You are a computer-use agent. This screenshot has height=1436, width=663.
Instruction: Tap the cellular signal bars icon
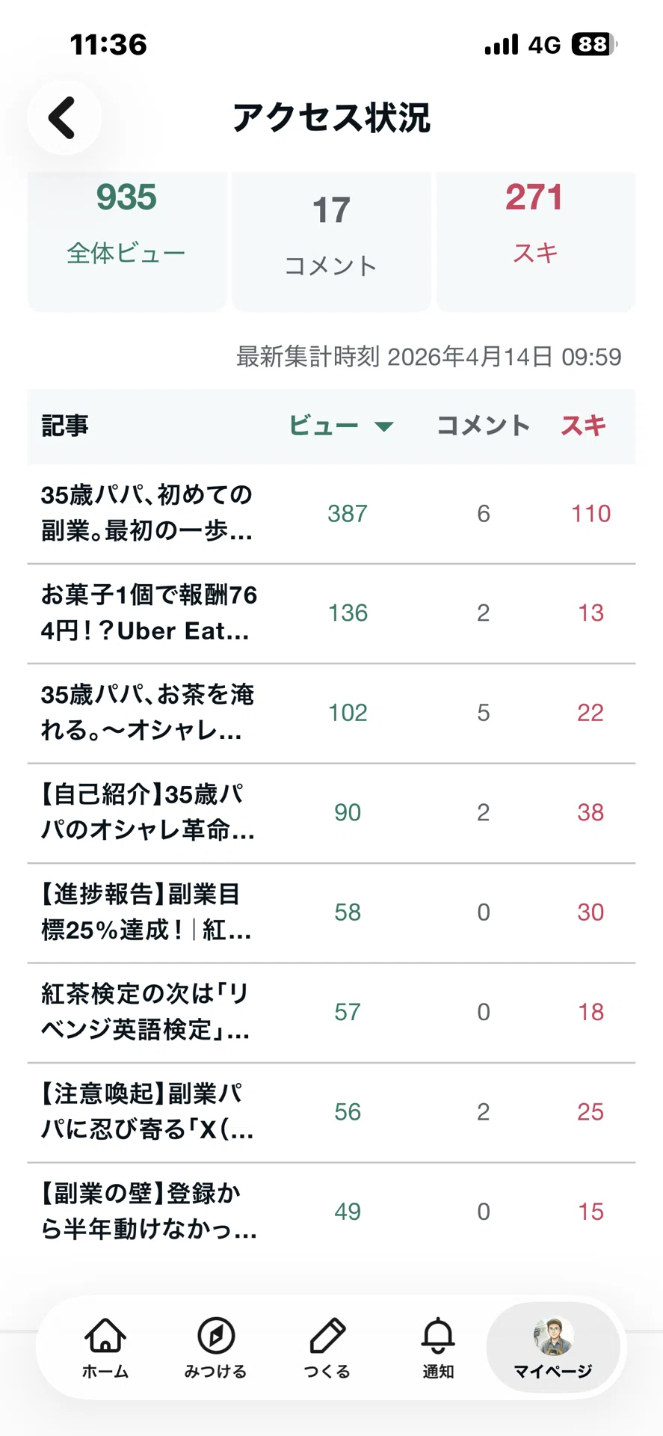[501, 45]
